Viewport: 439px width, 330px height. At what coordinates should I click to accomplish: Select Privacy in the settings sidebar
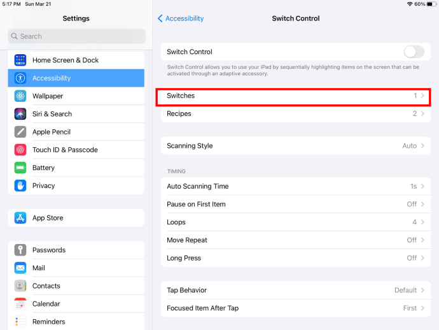tap(43, 185)
